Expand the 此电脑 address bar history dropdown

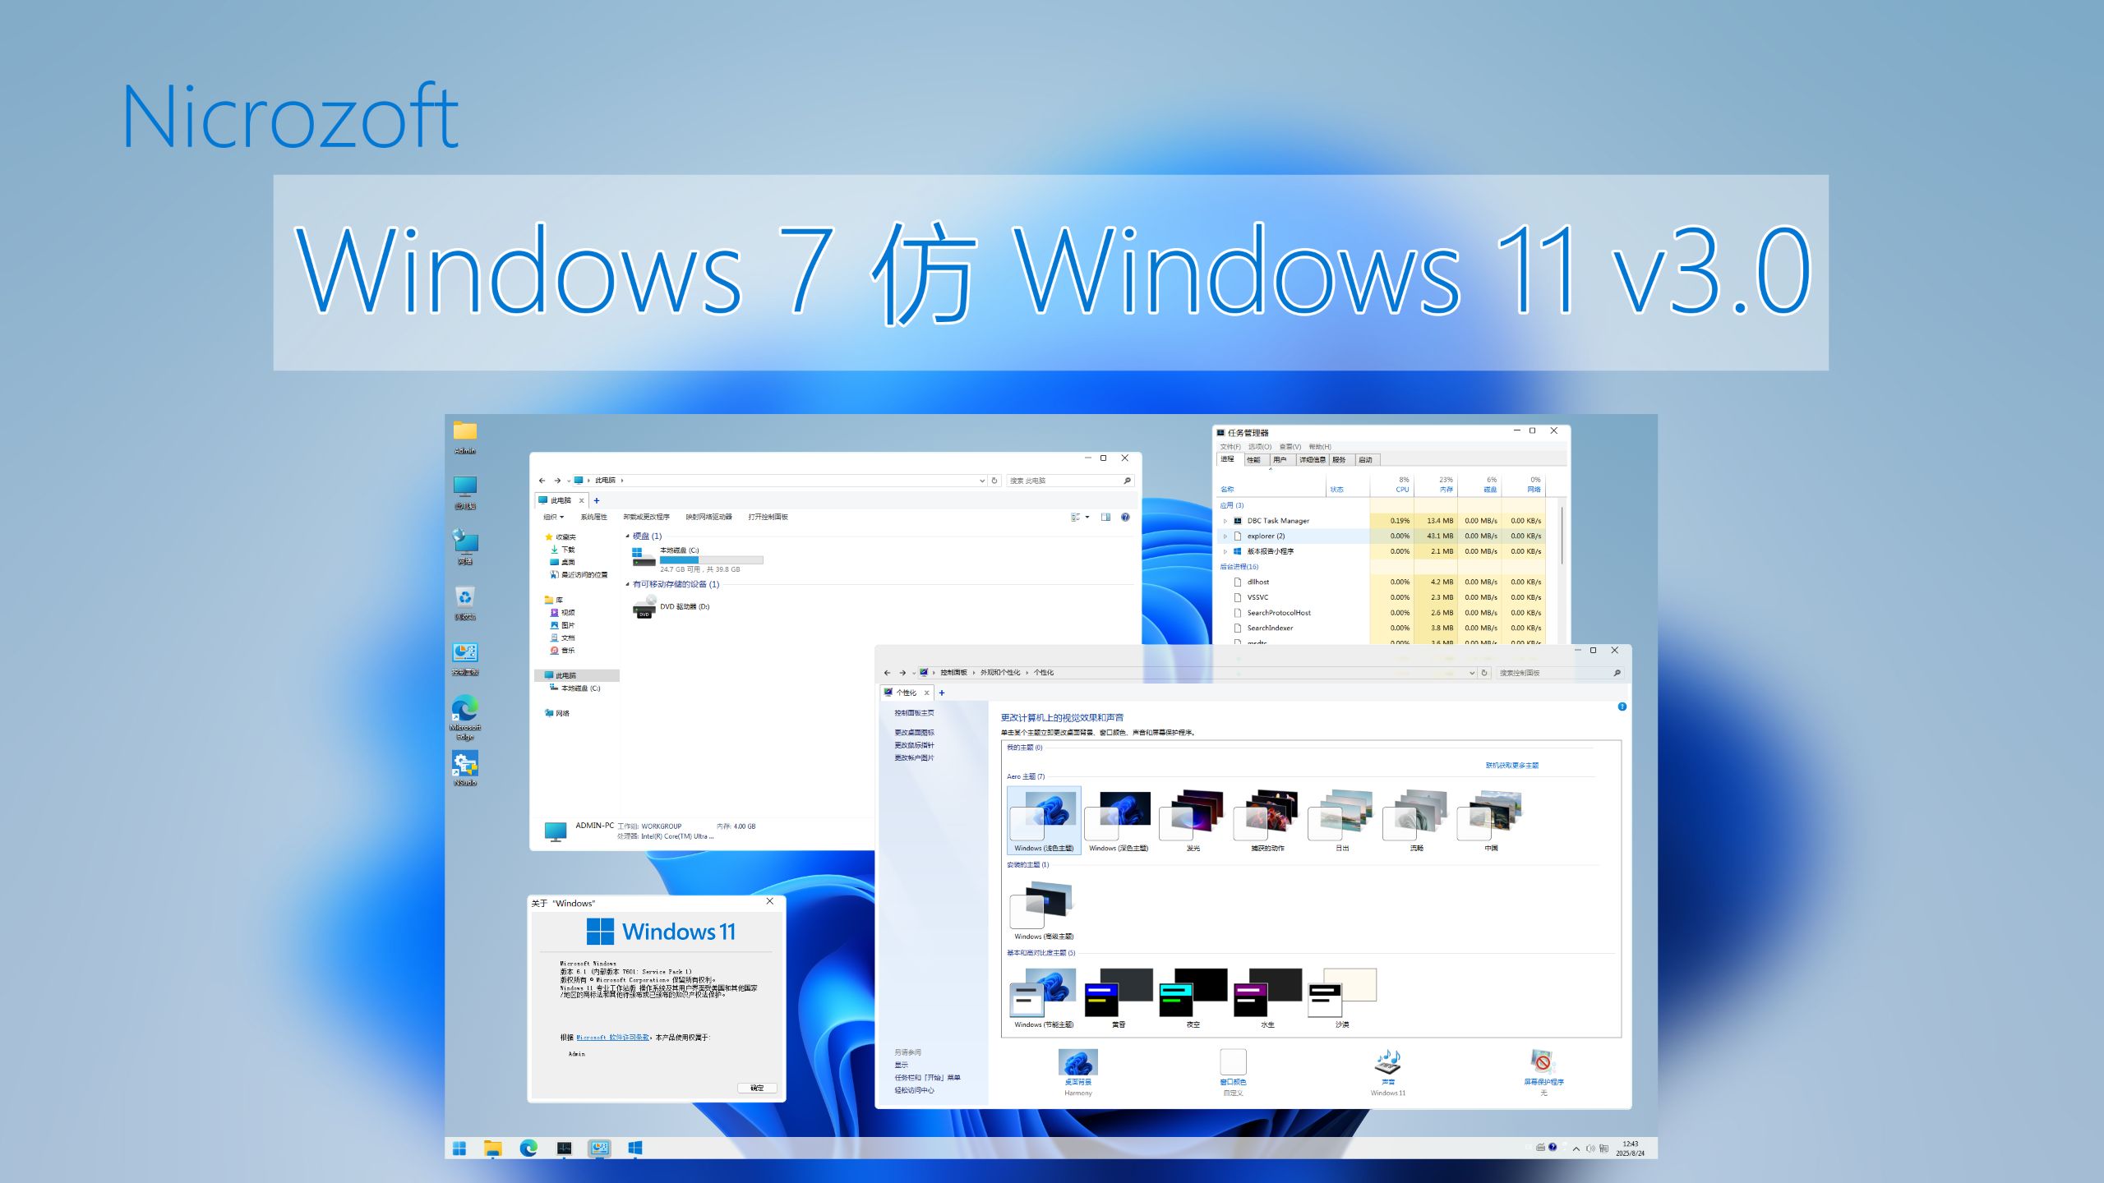pos(981,481)
